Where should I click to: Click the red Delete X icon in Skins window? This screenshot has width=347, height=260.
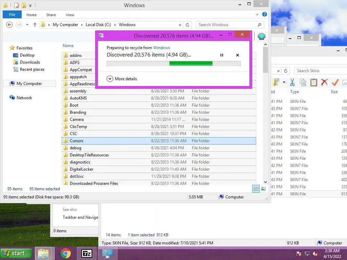324,82
